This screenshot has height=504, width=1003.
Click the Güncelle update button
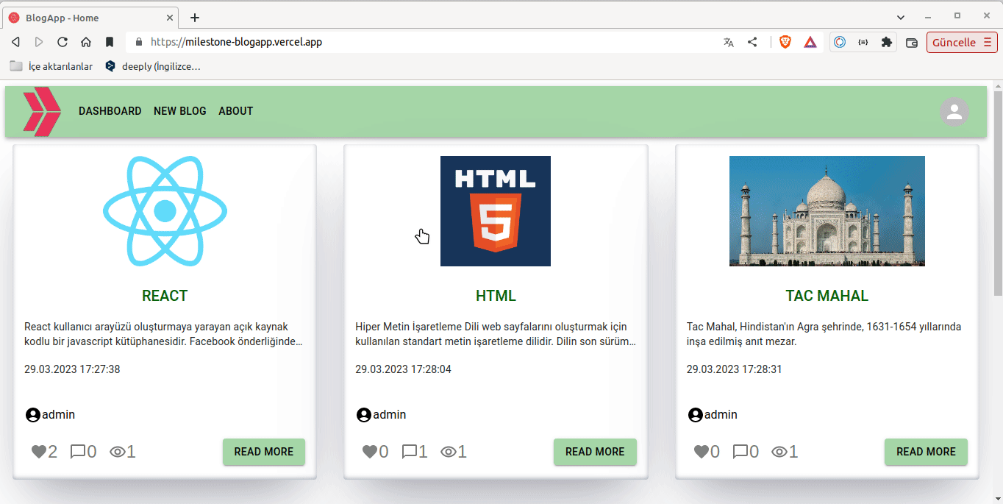[962, 42]
